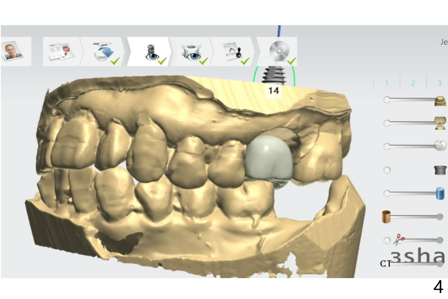Click the blue cylinder icon
Screen dimensions: 448x299
tap(440, 194)
